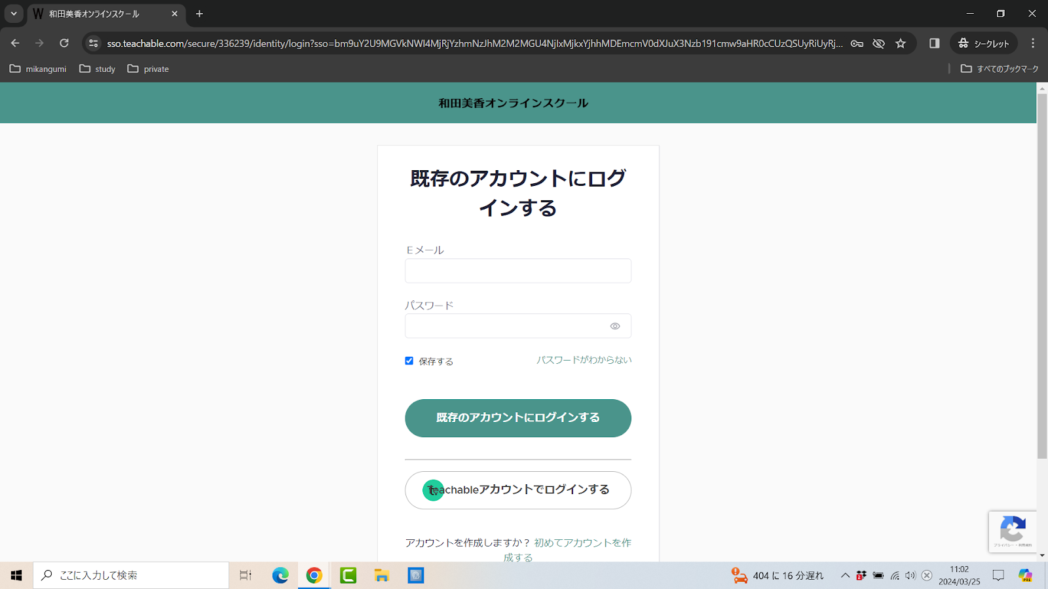Screen dimensions: 1048x589
Task: Open the mikangumi bookmark folder
Action: tap(38, 69)
